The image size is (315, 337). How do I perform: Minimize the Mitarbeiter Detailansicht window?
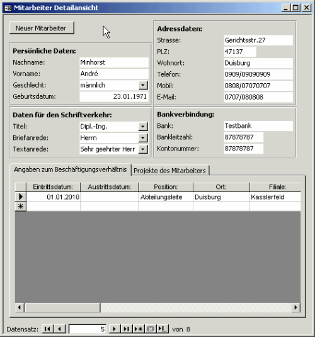pos(286,8)
